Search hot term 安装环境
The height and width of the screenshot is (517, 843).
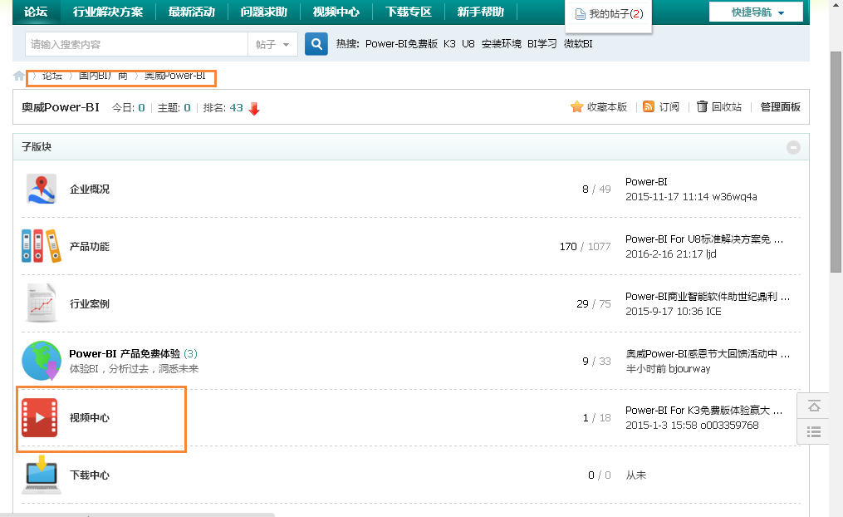click(x=501, y=44)
